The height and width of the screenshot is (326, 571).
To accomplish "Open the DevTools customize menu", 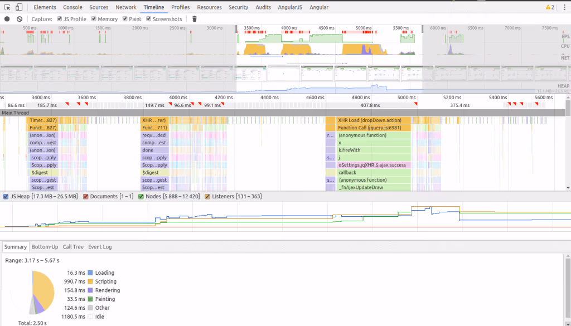I will click(565, 7).
